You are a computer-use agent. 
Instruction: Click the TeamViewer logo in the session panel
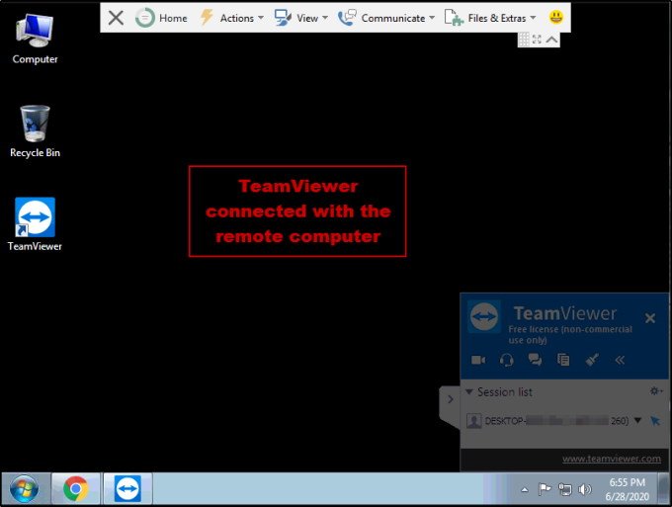pos(484,316)
